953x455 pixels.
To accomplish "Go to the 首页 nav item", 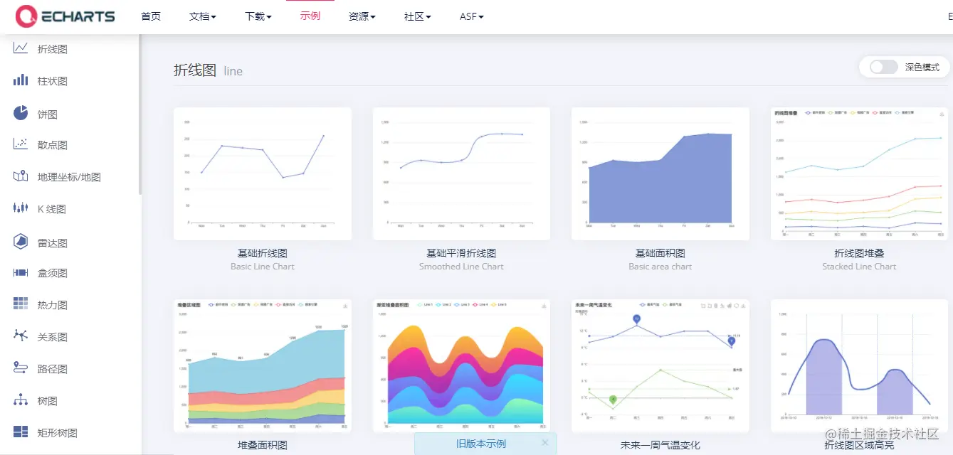I will point(151,16).
